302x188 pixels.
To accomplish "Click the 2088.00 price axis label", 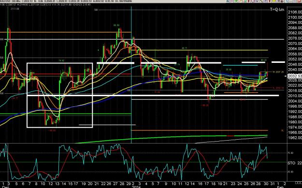I will 295,28.
